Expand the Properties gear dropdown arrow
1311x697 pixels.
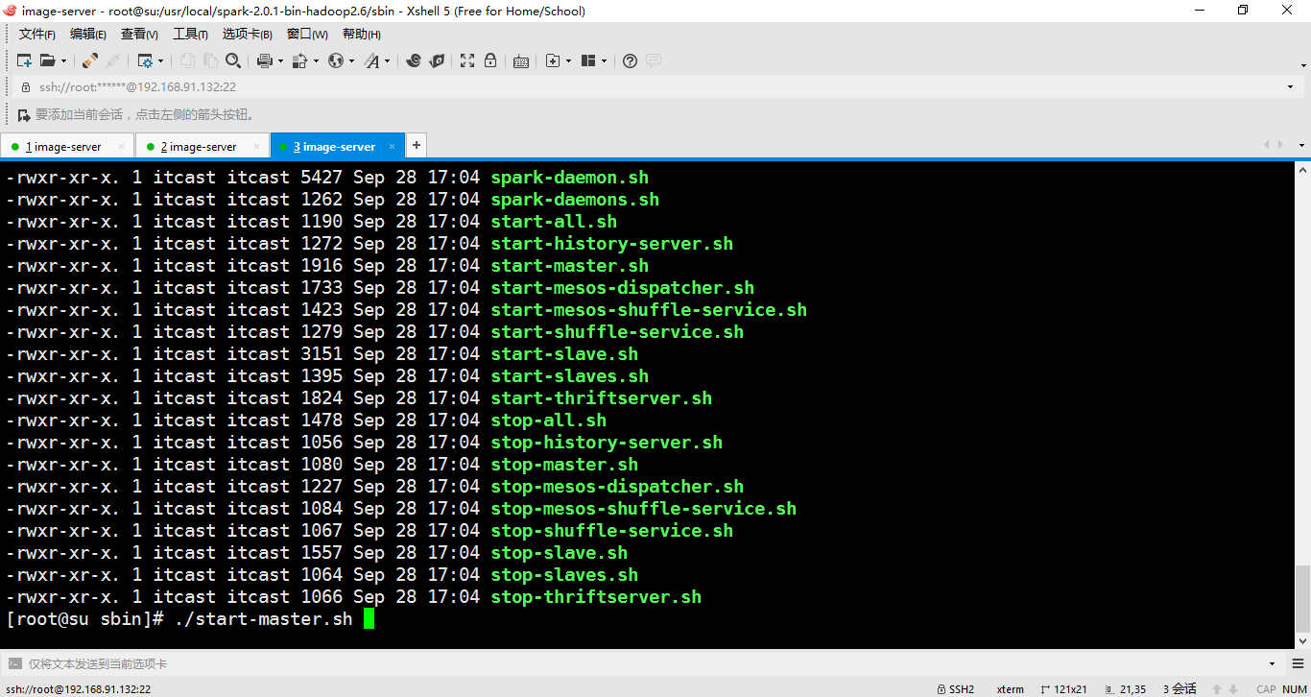tap(160, 60)
